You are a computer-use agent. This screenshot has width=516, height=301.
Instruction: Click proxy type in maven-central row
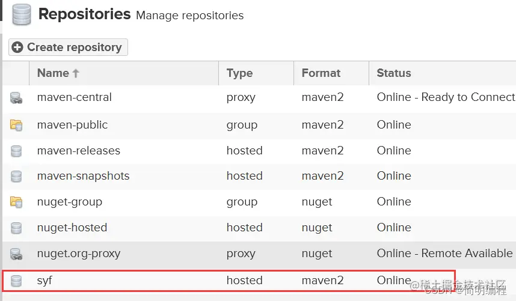click(241, 97)
